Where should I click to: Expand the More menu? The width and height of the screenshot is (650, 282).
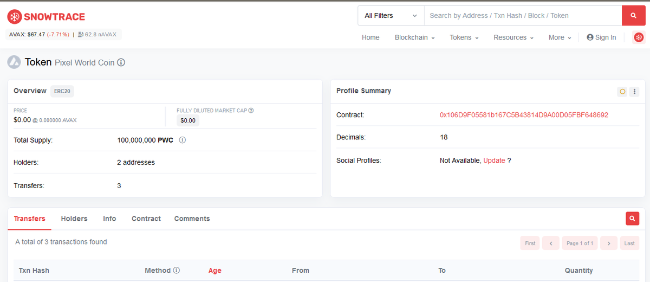pos(560,37)
